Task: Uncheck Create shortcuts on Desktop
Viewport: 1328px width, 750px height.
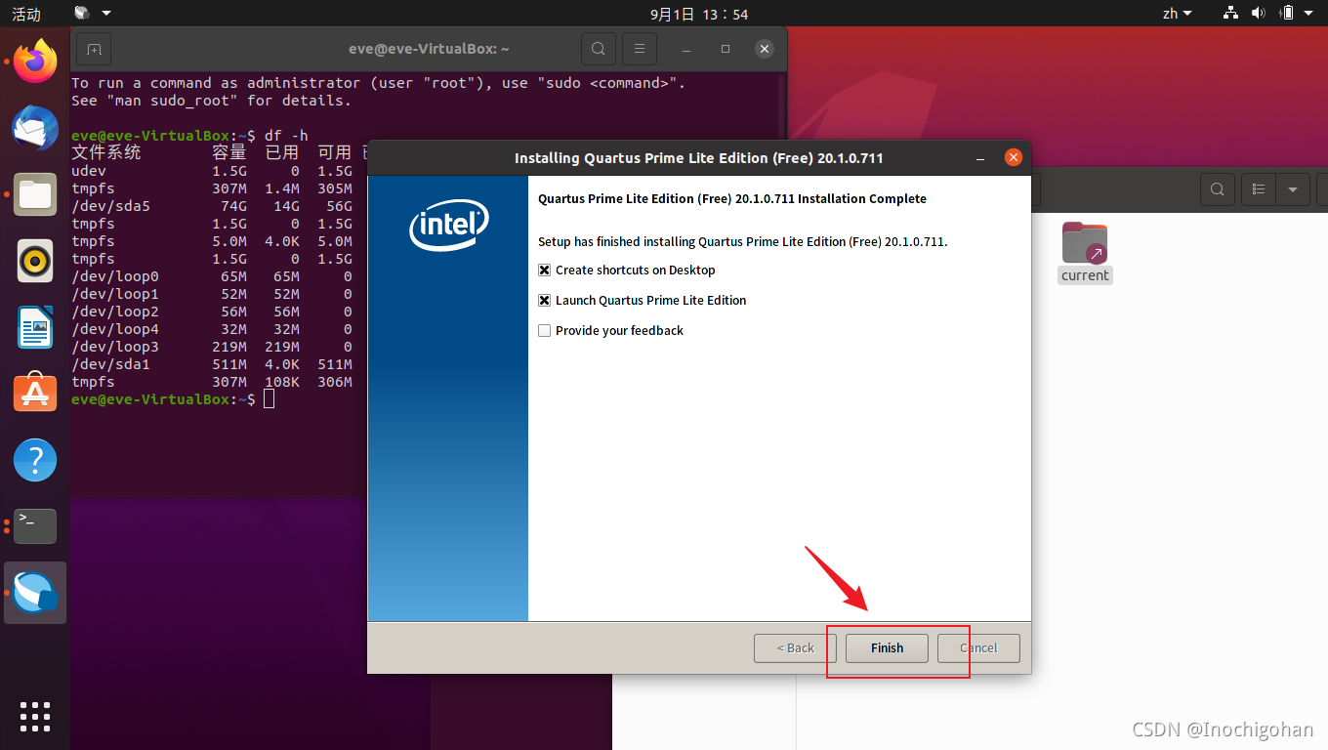Action: (545, 270)
